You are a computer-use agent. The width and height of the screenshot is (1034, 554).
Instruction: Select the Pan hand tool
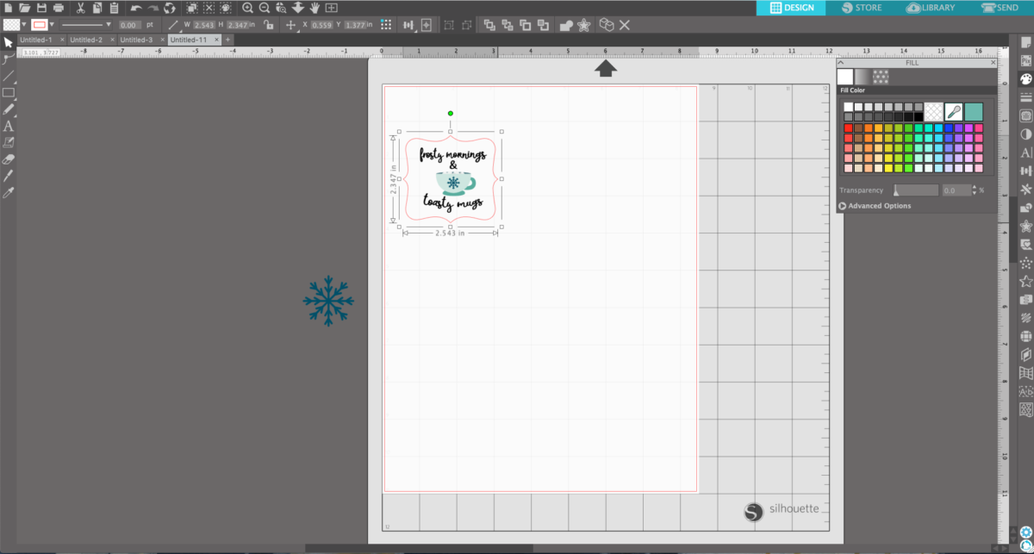(315, 8)
